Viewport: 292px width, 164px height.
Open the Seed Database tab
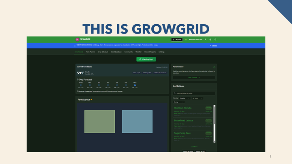[116, 52]
